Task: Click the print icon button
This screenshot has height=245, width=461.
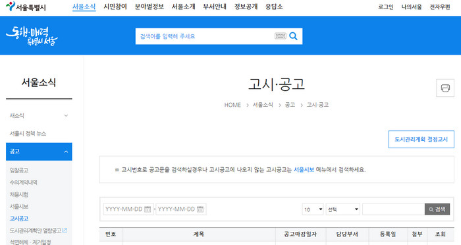Action: [445, 88]
